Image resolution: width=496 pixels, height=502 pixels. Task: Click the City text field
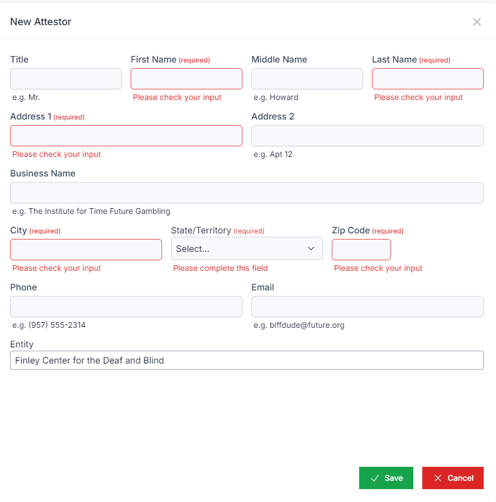tap(86, 250)
